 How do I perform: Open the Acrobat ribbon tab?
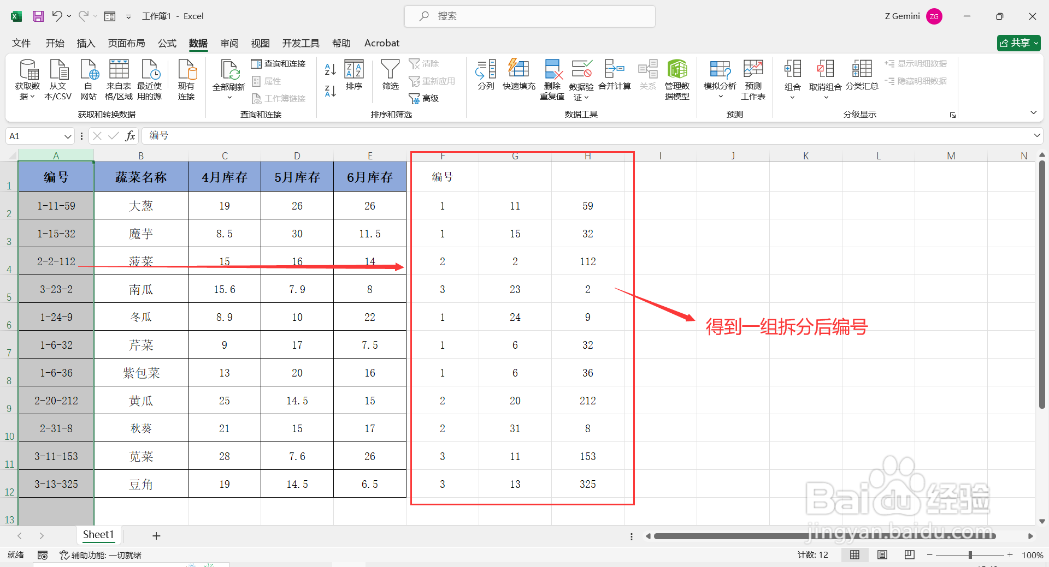coord(381,43)
